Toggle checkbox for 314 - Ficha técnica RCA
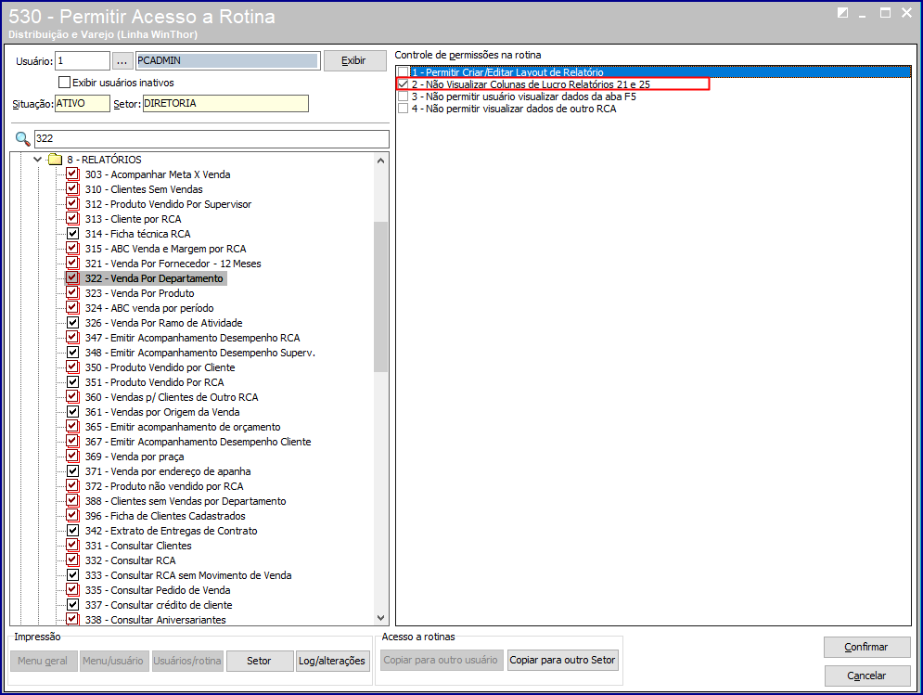 (72, 234)
